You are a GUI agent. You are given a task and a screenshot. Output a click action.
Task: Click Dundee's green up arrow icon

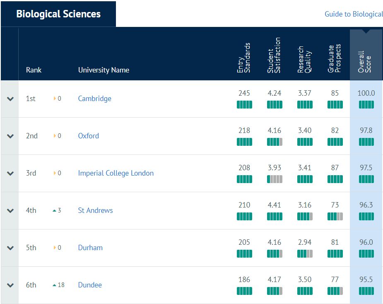coord(55,285)
